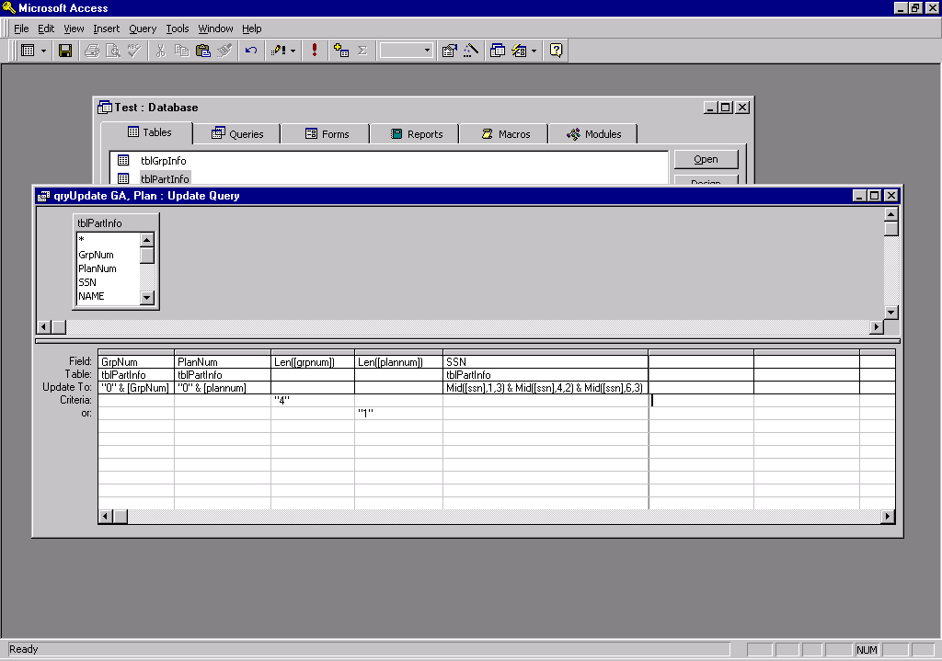Click the Show Table toolbar icon
Screen dimensions: 942x661
[341, 51]
